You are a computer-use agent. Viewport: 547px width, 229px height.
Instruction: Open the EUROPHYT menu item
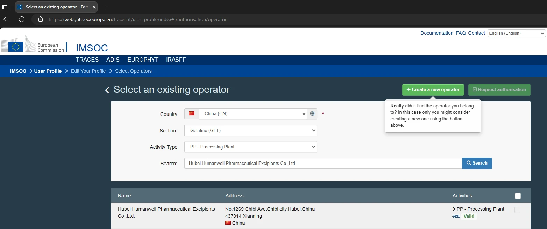(143, 60)
